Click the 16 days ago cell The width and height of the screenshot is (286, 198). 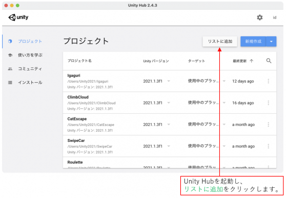point(243,103)
